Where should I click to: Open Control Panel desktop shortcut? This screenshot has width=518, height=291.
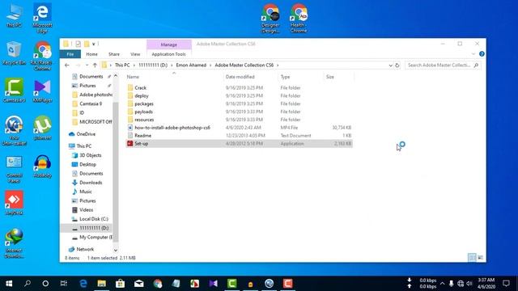(x=14, y=170)
